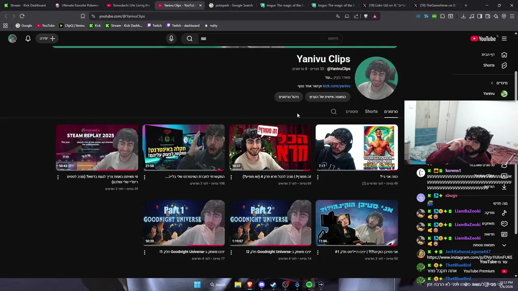
Task: Open the ClipQ | Yanivu bookmark
Action: 72,25
